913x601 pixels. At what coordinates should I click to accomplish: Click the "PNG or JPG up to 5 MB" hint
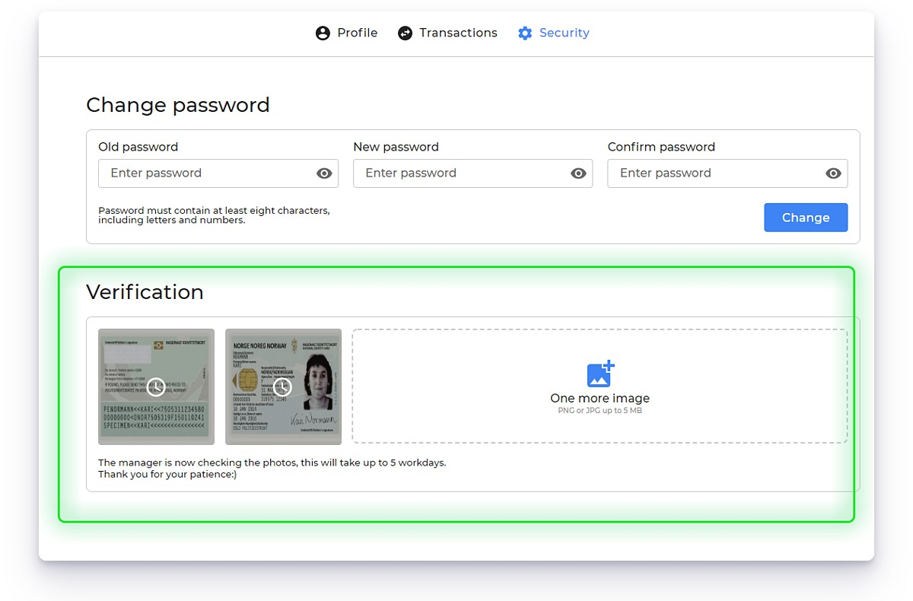click(x=600, y=411)
